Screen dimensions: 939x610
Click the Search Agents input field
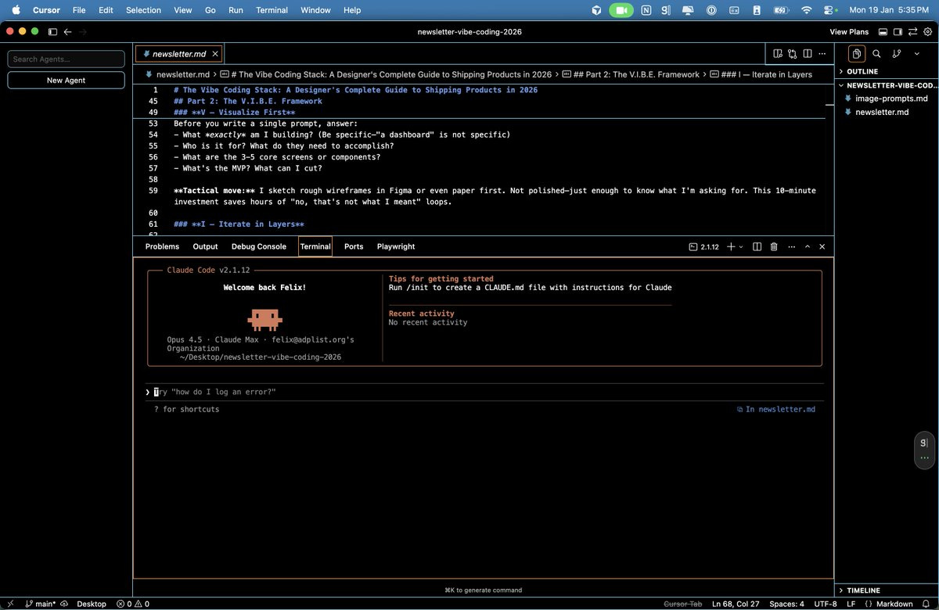click(67, 59)
